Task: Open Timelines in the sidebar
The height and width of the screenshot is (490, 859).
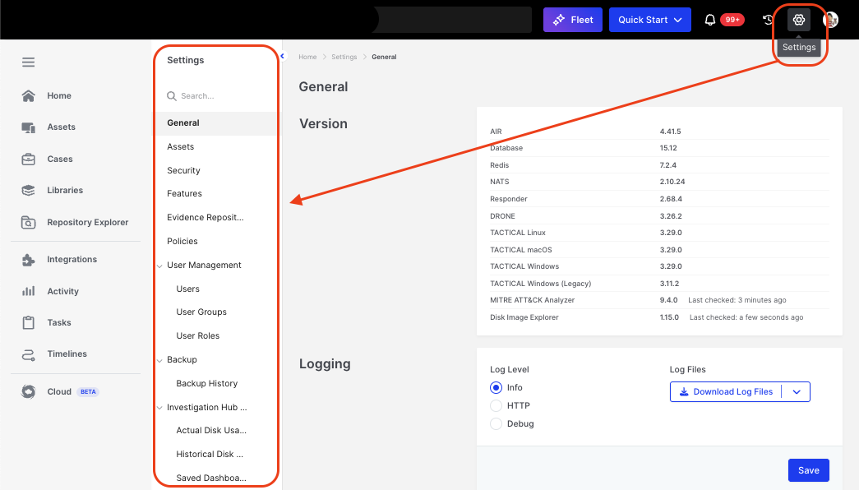Action: click(x=67, y=354)
